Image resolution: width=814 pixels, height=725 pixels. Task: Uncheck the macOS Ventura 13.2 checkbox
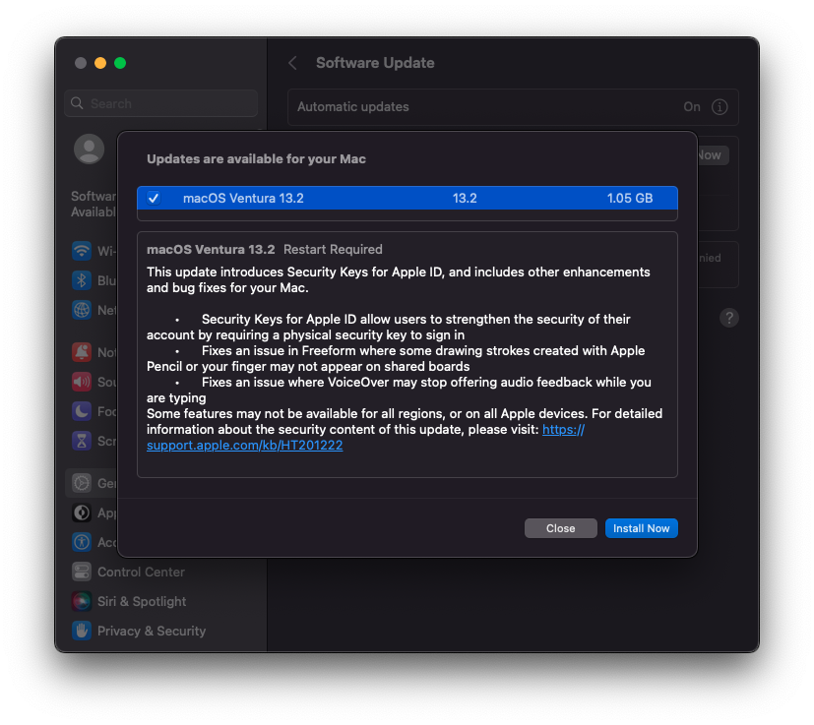tap(154, 199)
